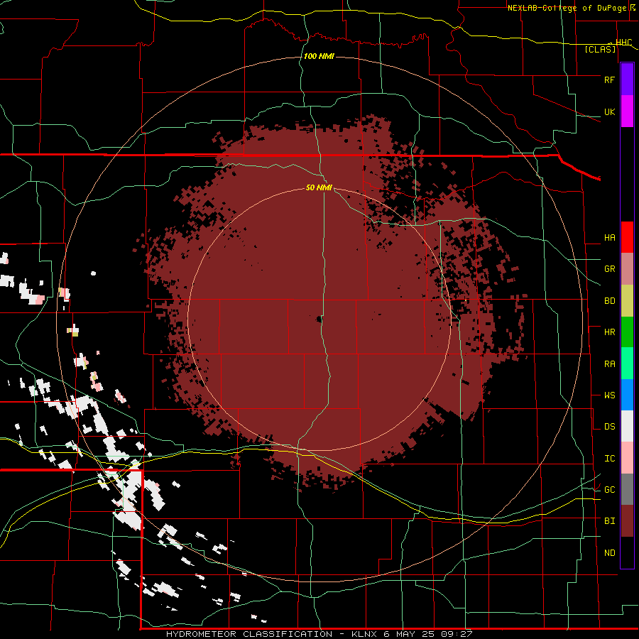639x639 pixels.
Task: Click the DS legend label
Action: pyautogui.click(x=609, y=426)
